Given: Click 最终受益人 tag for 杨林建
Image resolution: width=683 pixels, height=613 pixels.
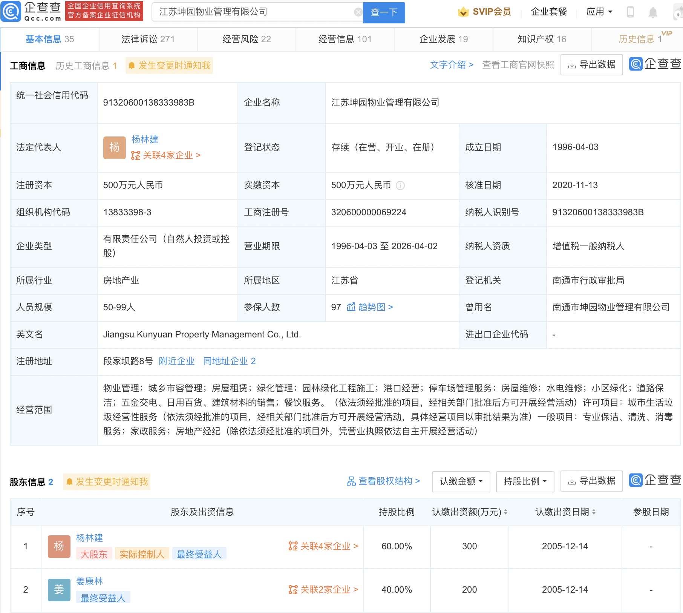Looking at the screenshot, I should click(x=199, y=554).
